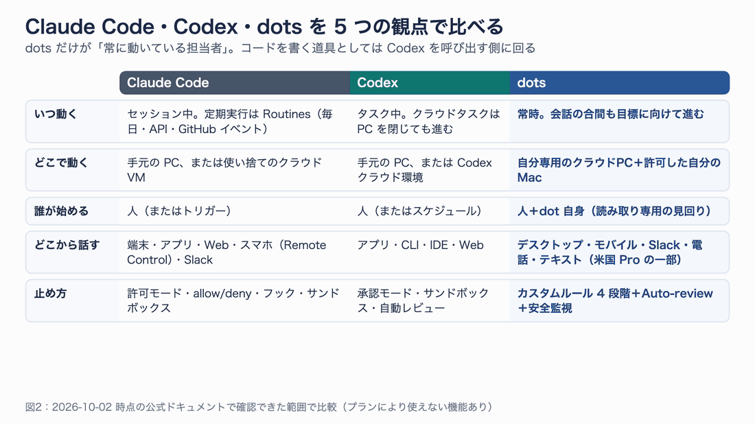Click the row label 'どこで動く'
The height and width of the screenshot is (424, 755).
61,163
